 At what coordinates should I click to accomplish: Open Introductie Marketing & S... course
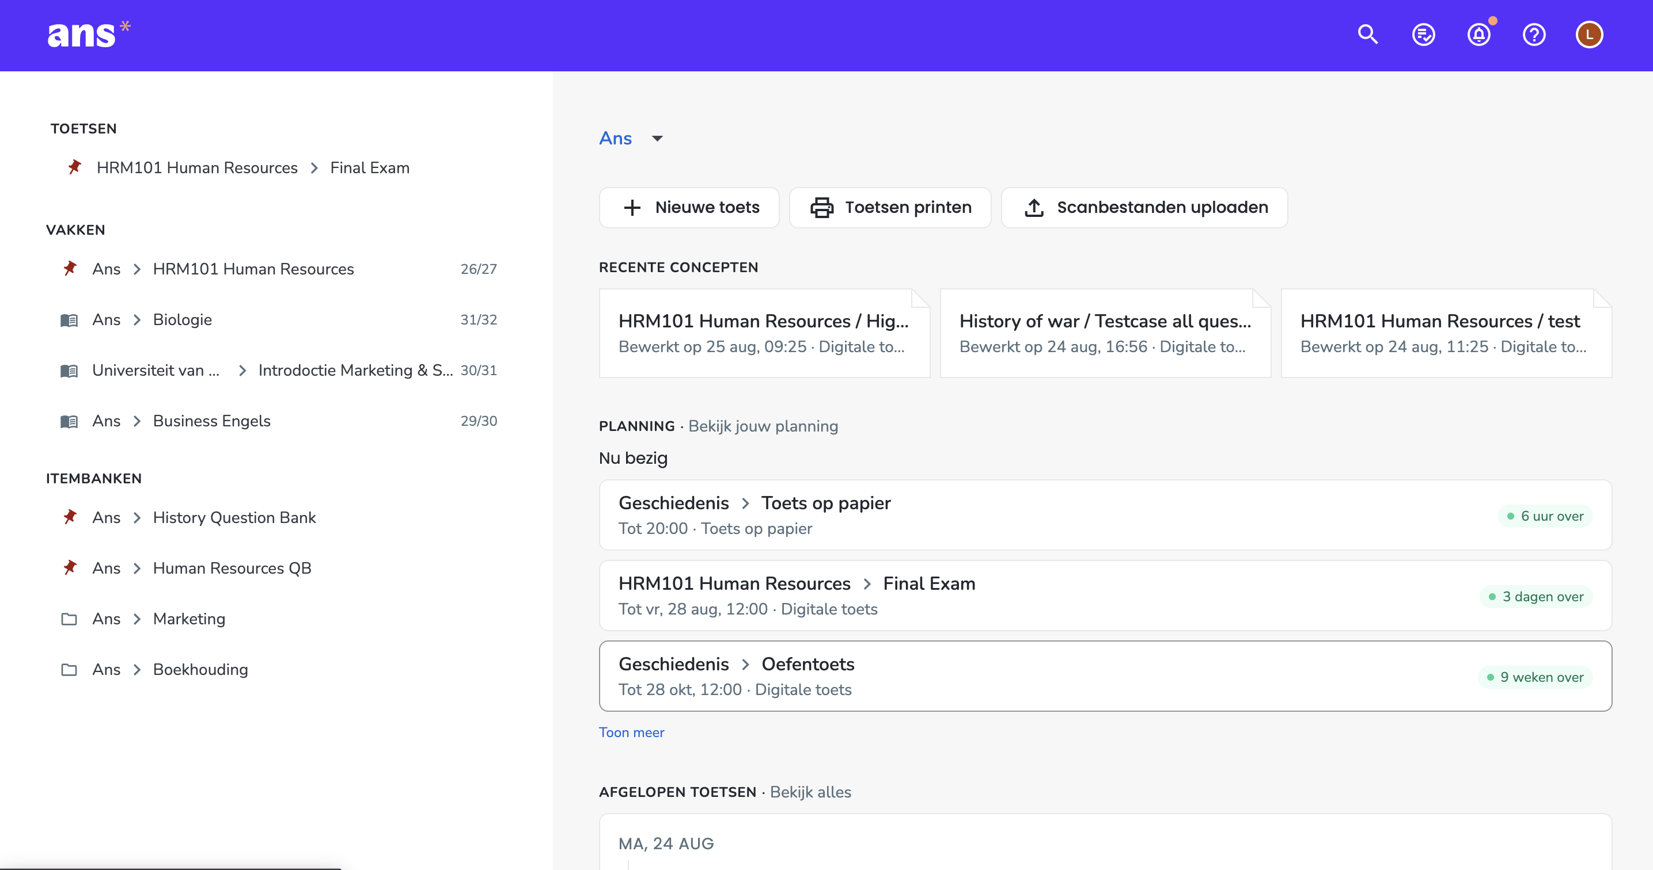[355, 371]
